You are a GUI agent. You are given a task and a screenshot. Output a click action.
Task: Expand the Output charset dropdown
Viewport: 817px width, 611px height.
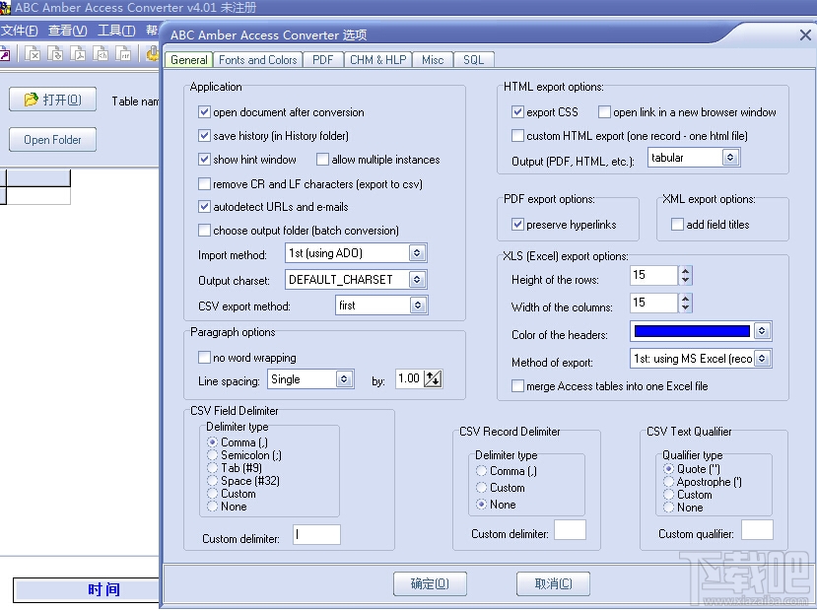(417, 280)
